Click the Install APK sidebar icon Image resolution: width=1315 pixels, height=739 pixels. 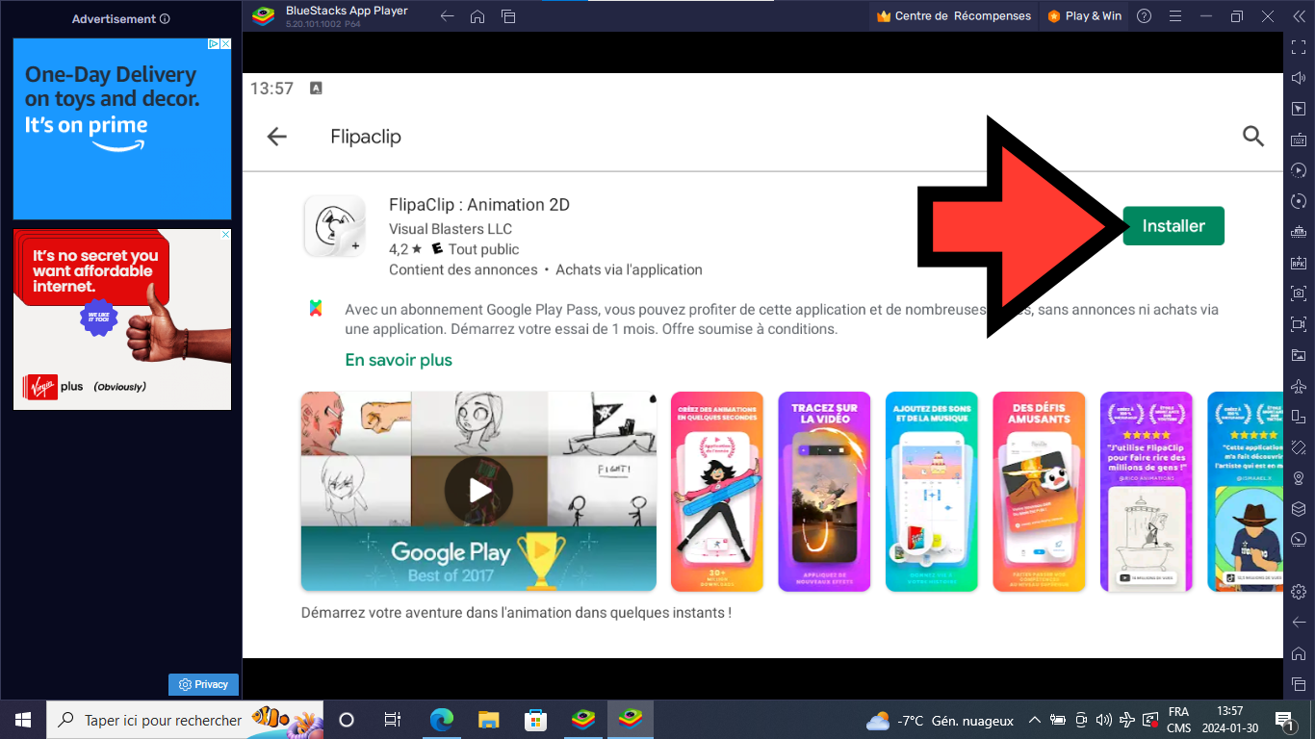click(1299, 263)
